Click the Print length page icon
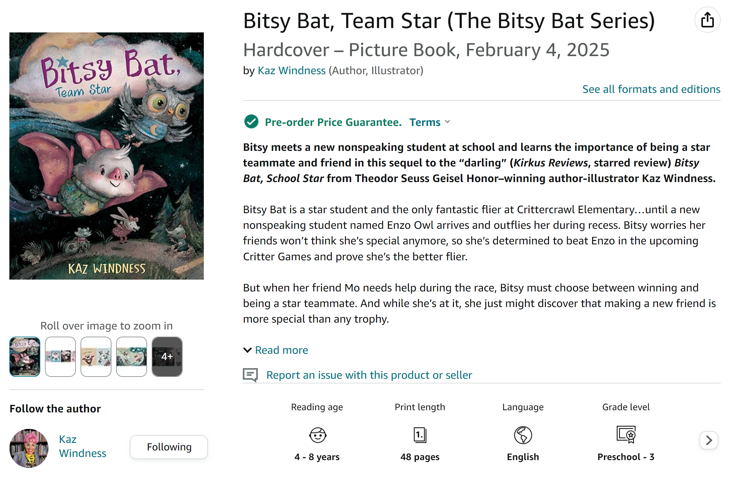The height and width of the screenshot is (490, 731). [419, 435]
